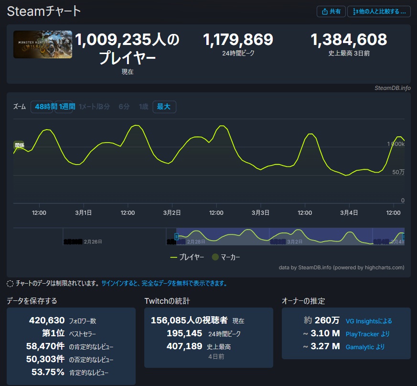The height and width of the screenshot is (386, 417).
Task: Click the 53.75% review score
Action: pyautogui.click(x=48, y=372)
